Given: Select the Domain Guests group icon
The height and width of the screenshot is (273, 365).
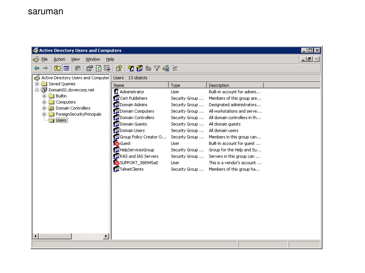Looking at the screenshot, I should [116, 124].
